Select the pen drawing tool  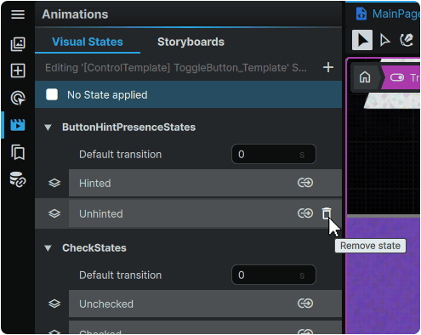pos(407,40)
